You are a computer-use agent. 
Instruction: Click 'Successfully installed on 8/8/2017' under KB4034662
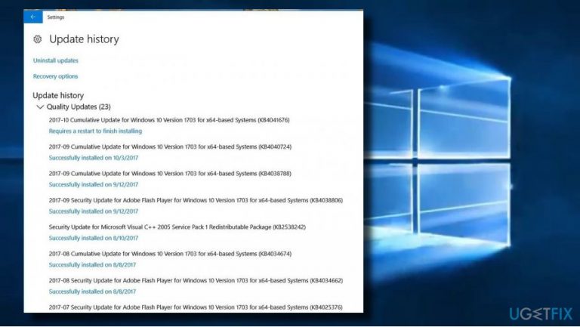point(92,292)
